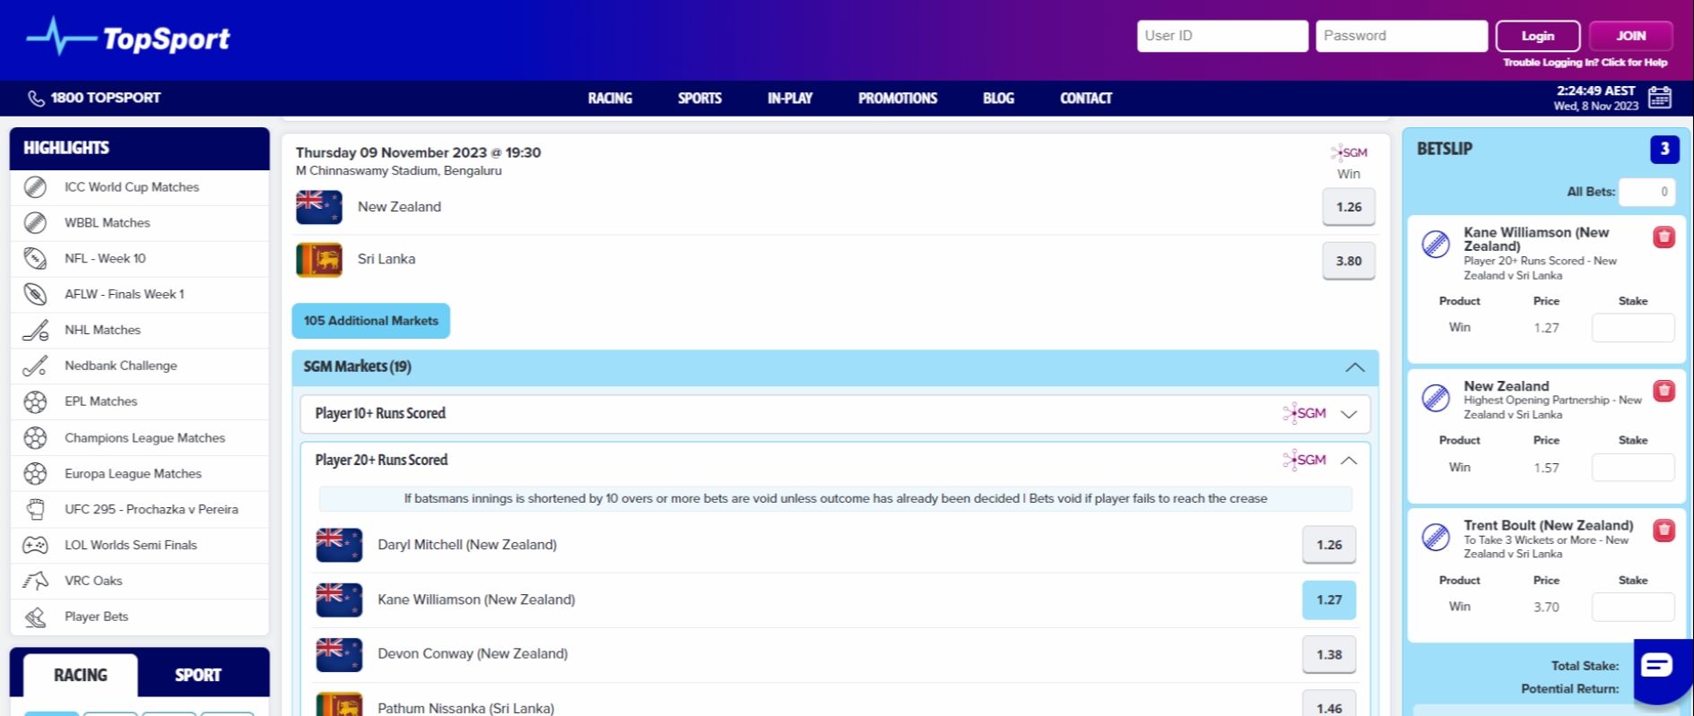Click the TopSport logo

click(x=128, y=38)
